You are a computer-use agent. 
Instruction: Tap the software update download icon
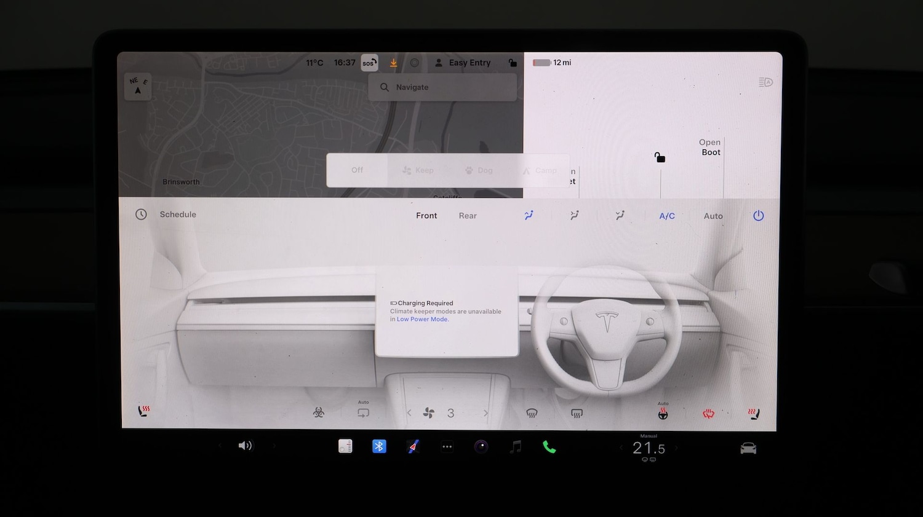pyautogui.click(x=393, y=62)
